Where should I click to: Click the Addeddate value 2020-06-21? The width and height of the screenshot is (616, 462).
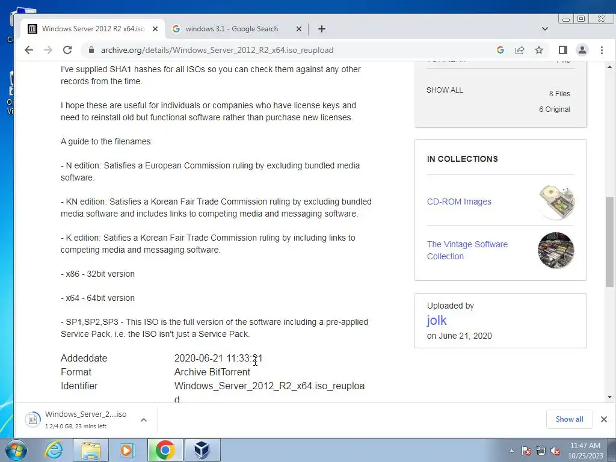coord(218,359)
